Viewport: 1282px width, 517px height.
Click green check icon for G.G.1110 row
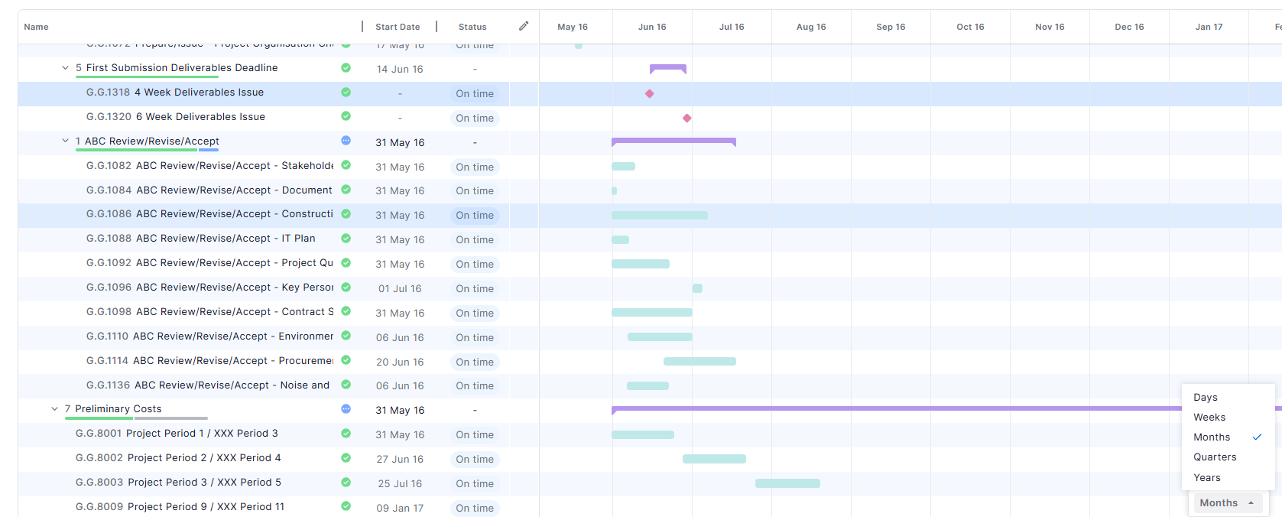point(346,336)
